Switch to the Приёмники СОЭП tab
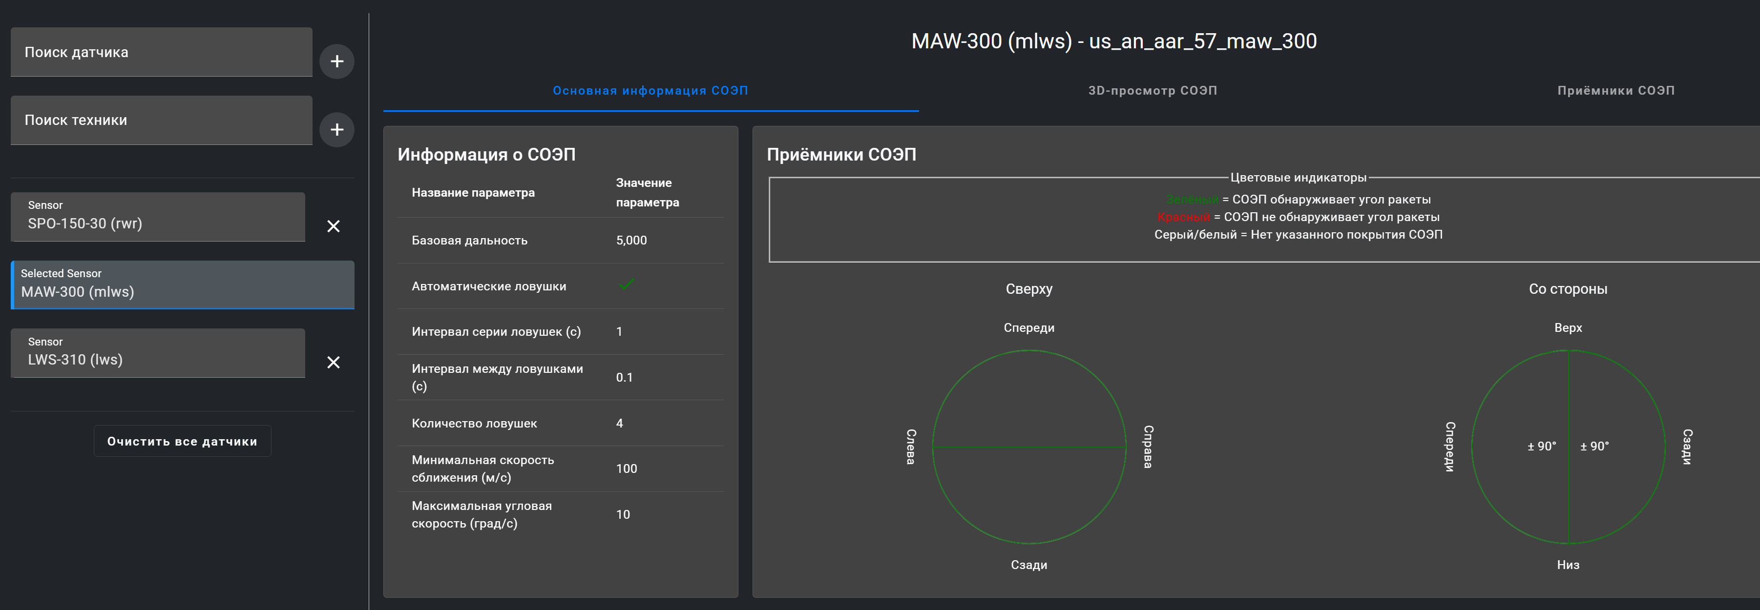This screenshot has width=1760, height=610. 1615,91
